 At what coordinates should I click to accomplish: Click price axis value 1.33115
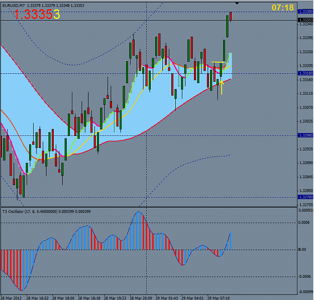[x=306, y=94]
